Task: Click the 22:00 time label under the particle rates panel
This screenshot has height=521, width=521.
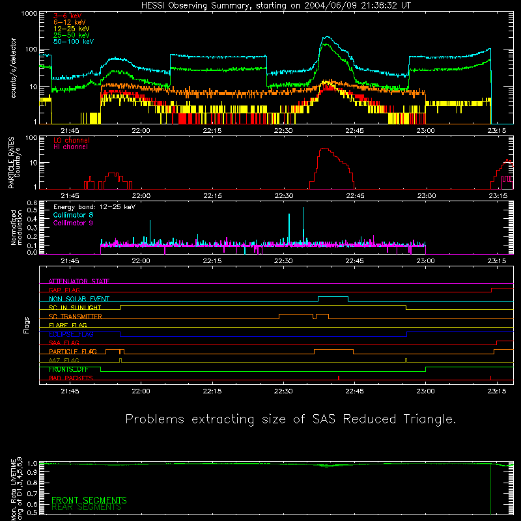Action: pyautogui.click(x=141, y=196)
